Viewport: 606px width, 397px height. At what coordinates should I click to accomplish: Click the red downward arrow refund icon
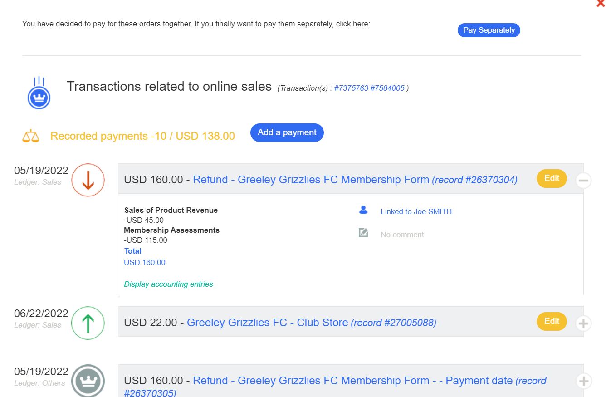(88, 180)
